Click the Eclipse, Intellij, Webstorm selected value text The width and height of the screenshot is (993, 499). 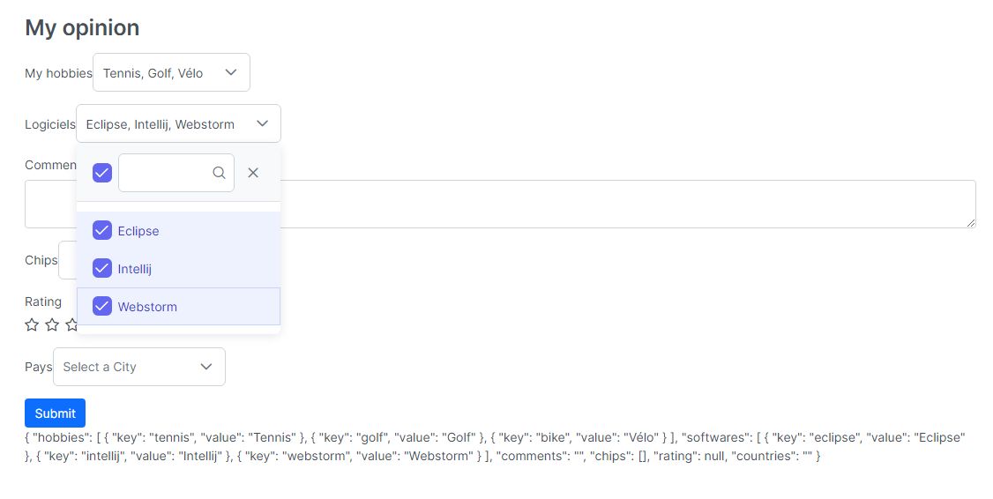[x=161, y=124]
